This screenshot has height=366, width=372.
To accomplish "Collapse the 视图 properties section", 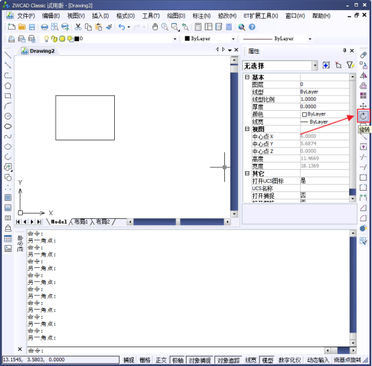I will click(247, 129).
